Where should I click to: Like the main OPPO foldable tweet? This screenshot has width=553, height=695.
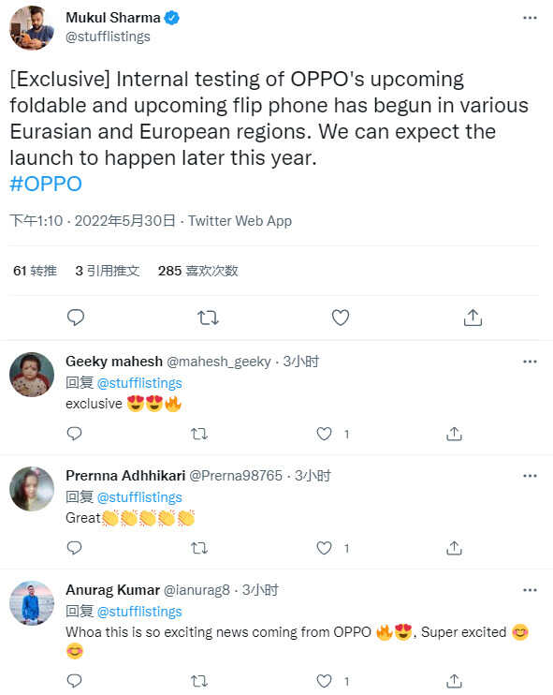(340, 318)
